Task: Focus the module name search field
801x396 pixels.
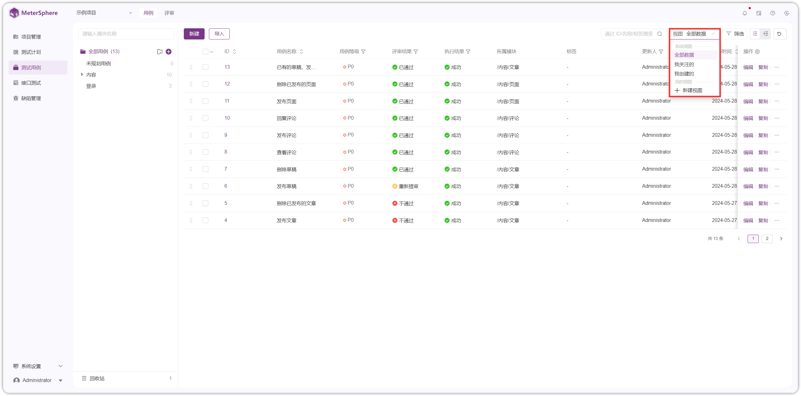Action: tap(126, 34)
